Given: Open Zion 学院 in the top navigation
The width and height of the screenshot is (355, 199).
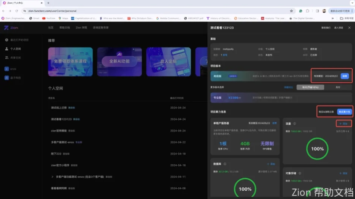Looking at the screenshot, I should (x=81, y=27).
